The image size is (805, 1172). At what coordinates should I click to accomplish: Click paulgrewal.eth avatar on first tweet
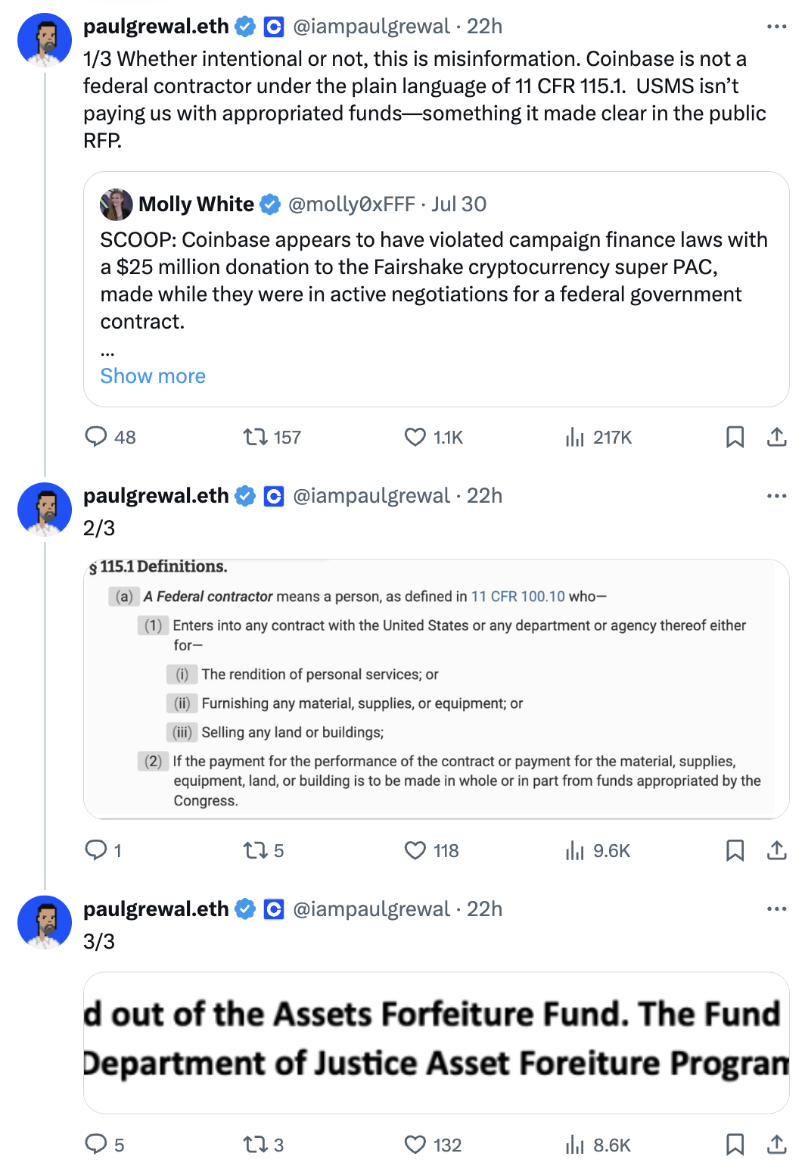(45, 40)
